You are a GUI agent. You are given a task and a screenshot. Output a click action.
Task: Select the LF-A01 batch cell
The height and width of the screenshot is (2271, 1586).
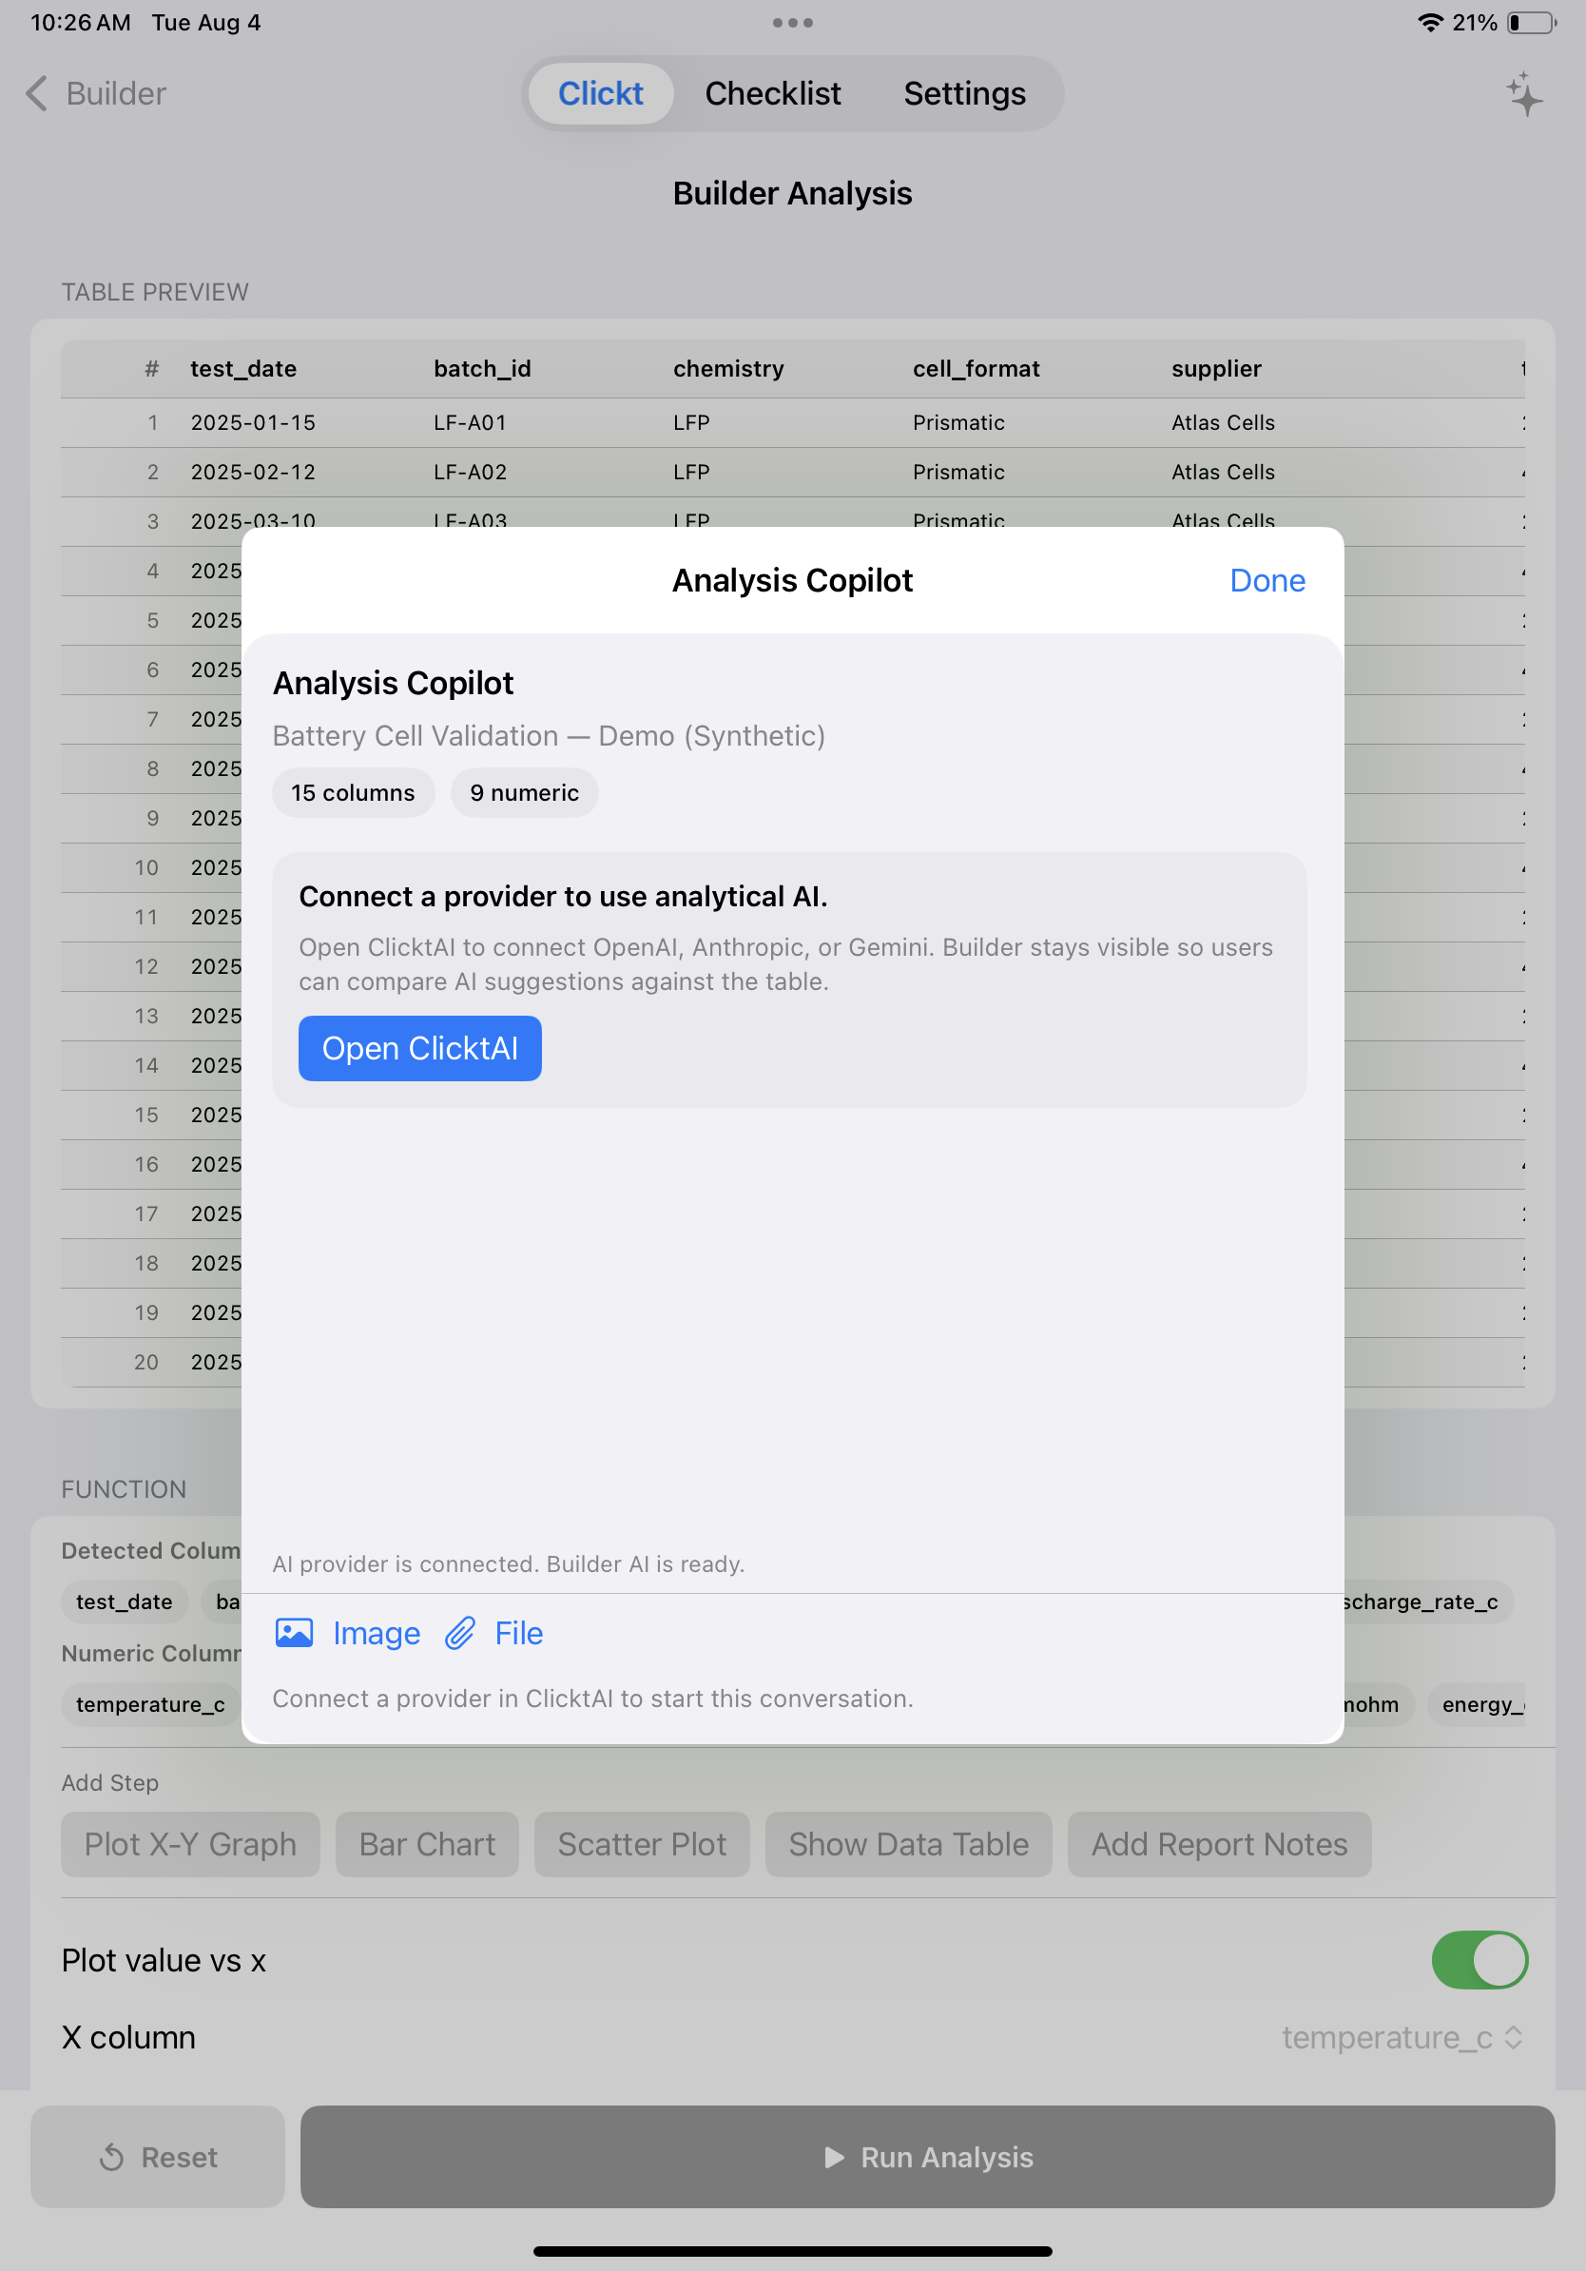[470, 423]
